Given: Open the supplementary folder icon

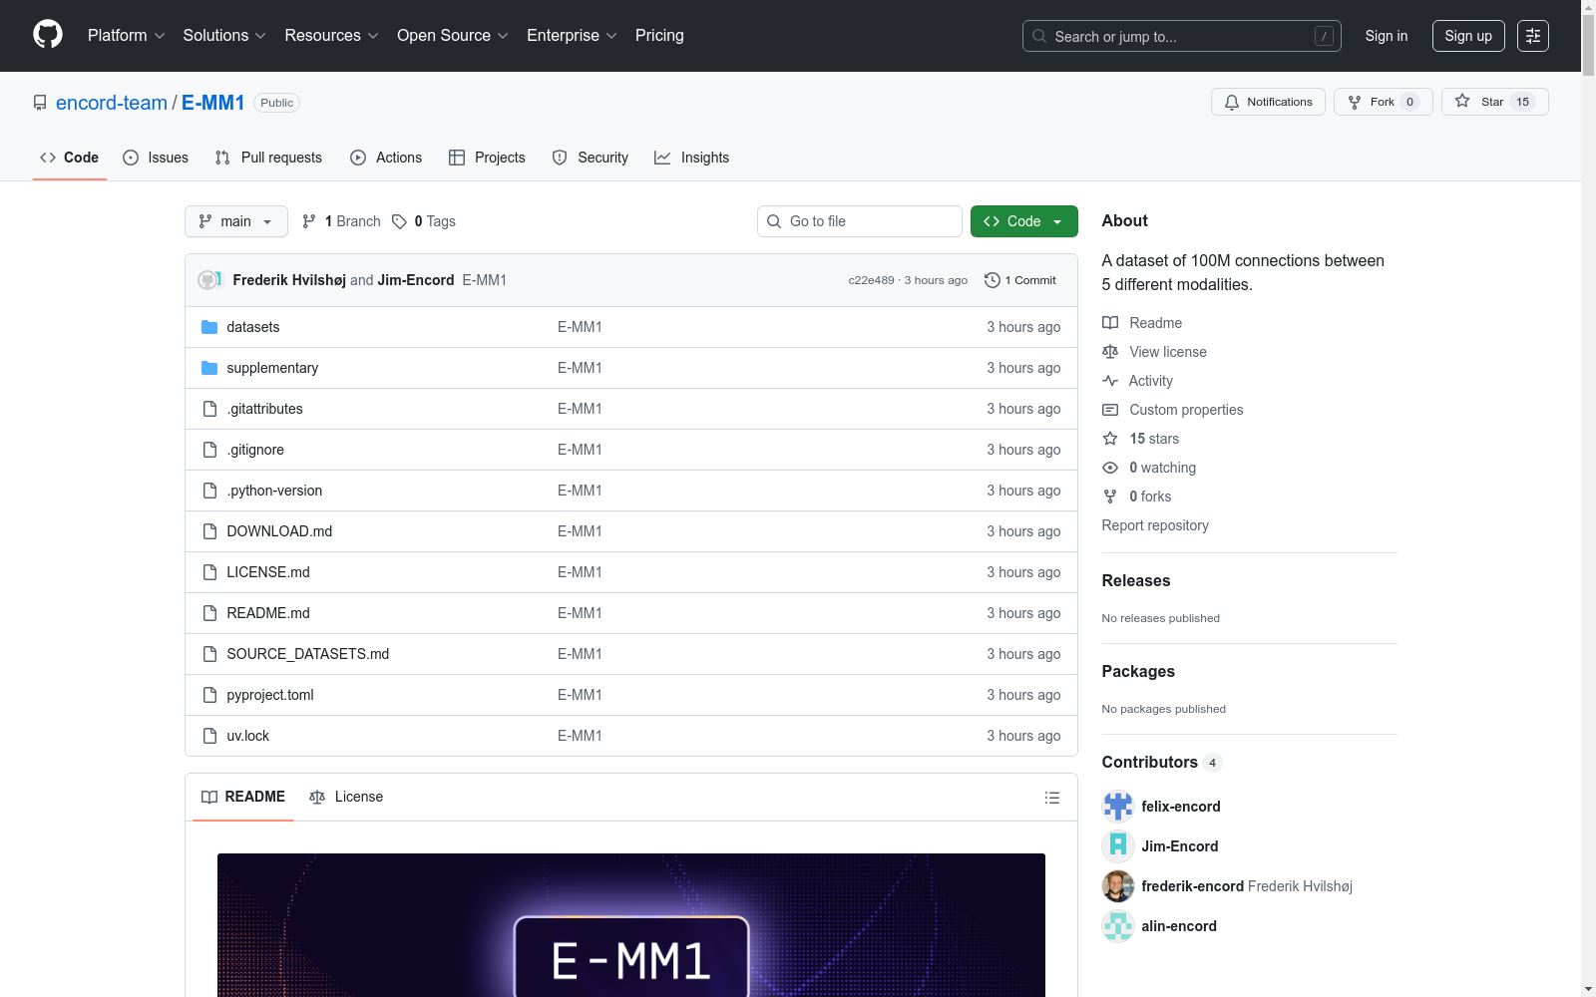Looking at the screenshot, I should point(209,368).
